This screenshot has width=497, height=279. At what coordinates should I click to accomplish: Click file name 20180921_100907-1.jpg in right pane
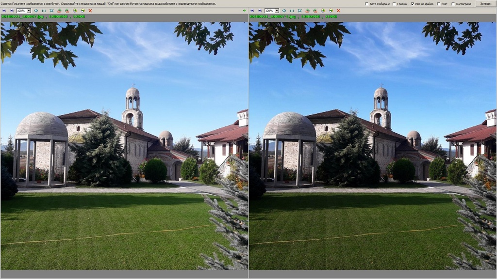coord(273,16)
